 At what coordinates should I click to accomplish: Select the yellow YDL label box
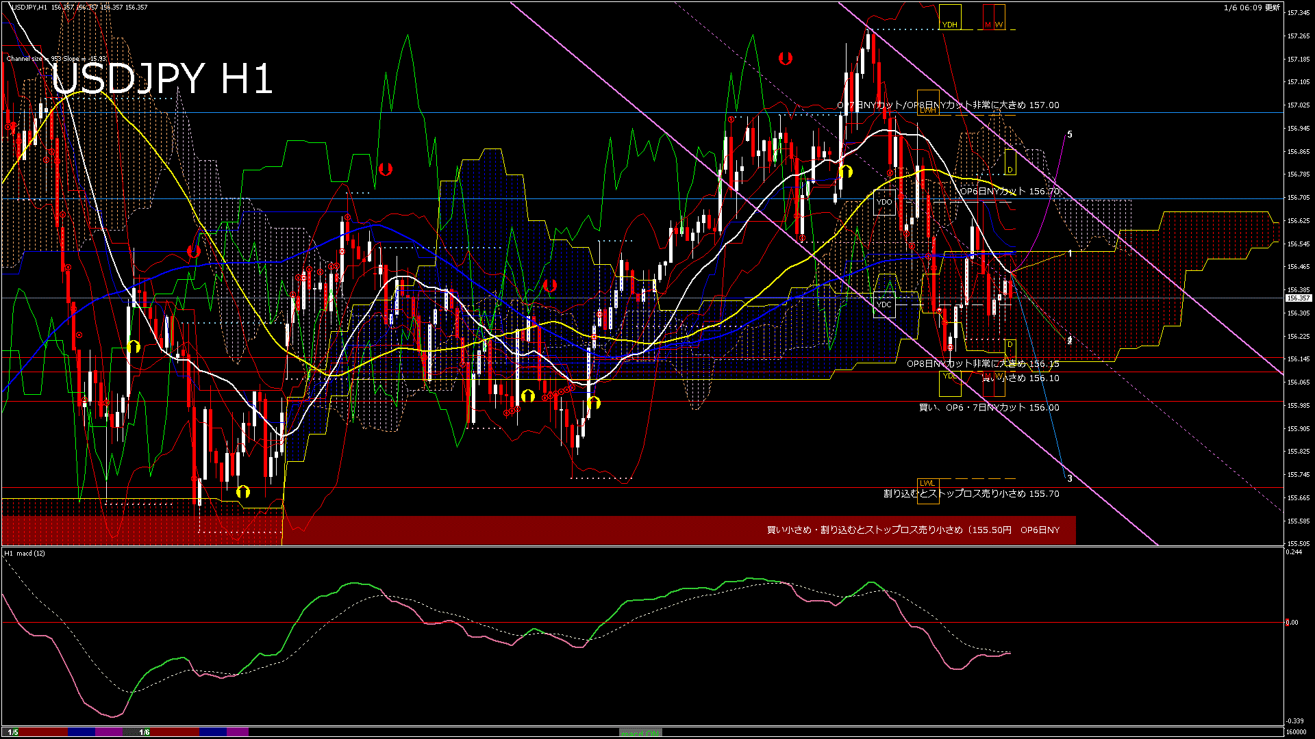(x=949, y=383)
